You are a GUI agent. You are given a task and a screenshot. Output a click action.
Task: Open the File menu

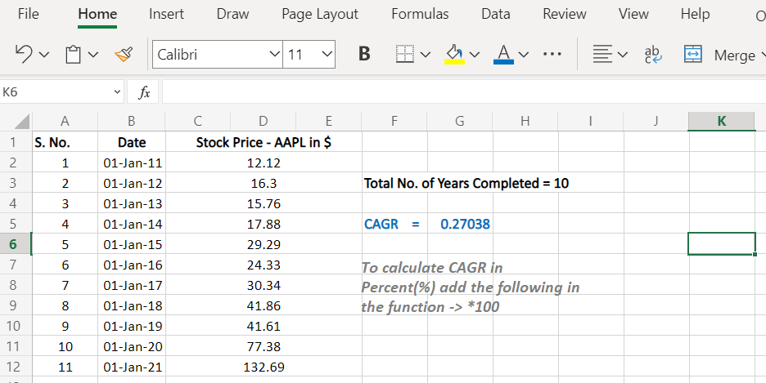28,14
